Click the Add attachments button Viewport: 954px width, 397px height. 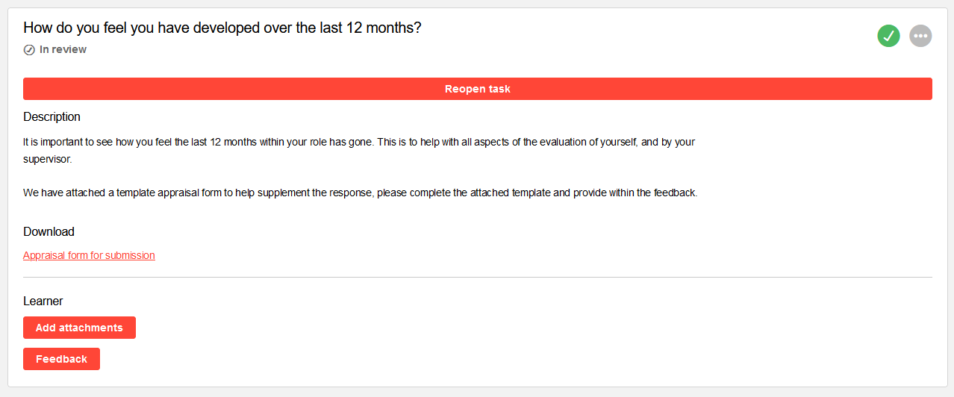click(79, 328)
